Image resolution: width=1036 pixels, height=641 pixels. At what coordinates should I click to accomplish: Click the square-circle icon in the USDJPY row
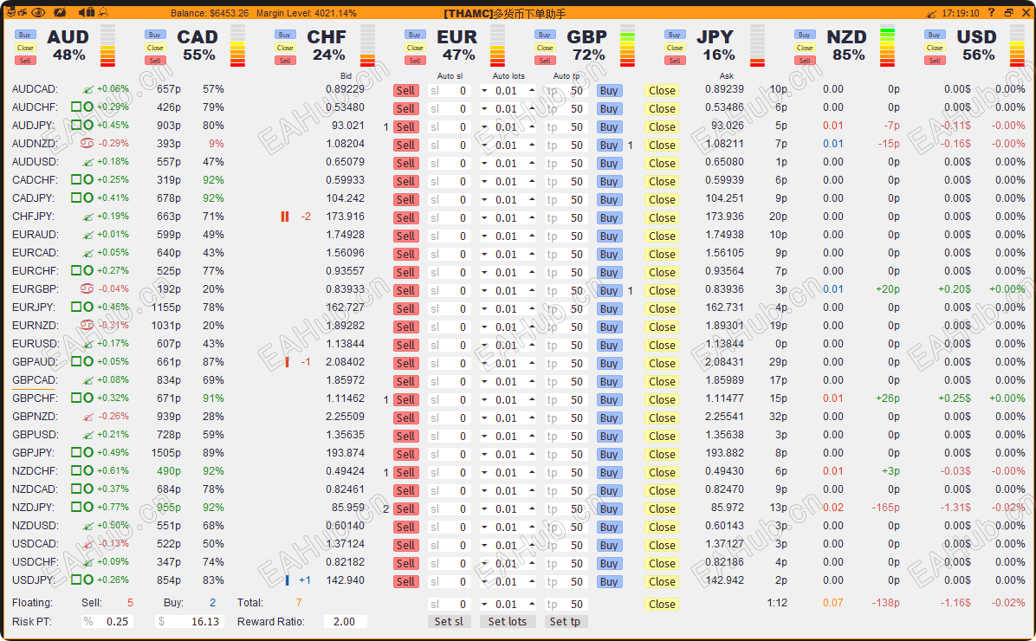(x=82, y=579)
